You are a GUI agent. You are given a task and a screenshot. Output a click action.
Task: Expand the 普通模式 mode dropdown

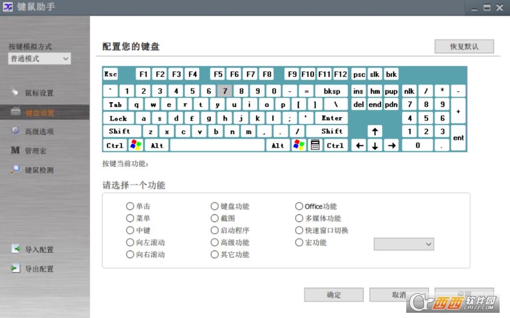click(39, 59)
